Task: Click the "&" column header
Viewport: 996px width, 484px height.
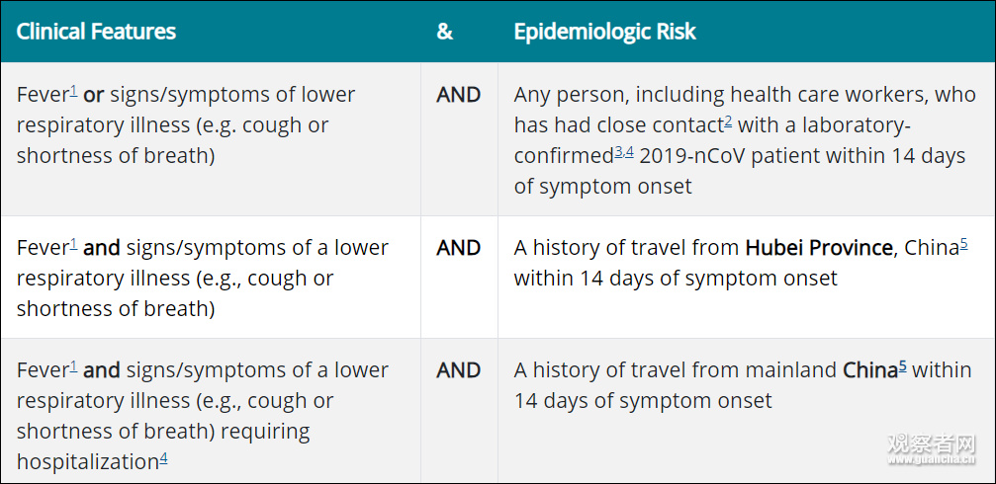Action: tap(444, 32)
